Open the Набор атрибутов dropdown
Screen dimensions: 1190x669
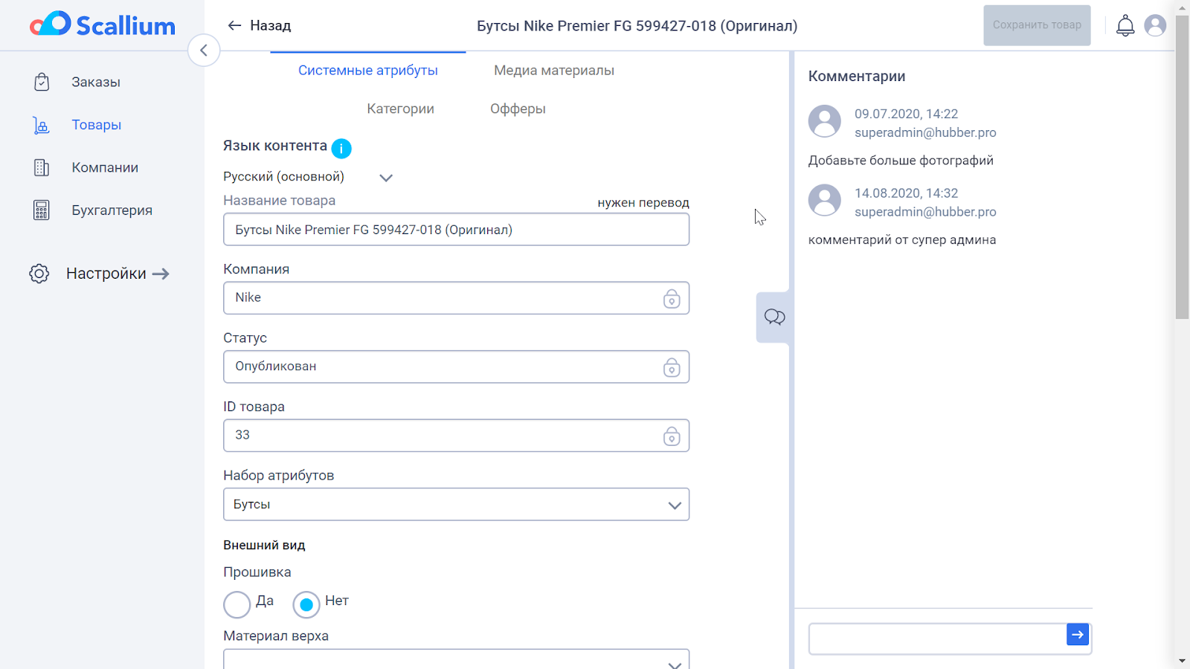[x=456, y=505]
